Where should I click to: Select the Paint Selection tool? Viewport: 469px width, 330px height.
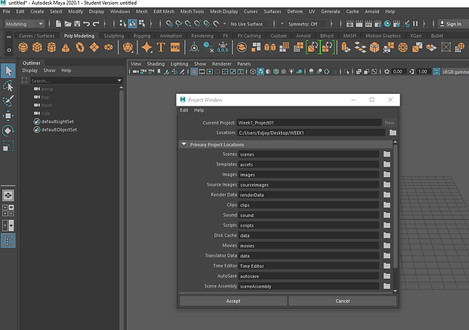pyautogui.click(x=8, y=101)
